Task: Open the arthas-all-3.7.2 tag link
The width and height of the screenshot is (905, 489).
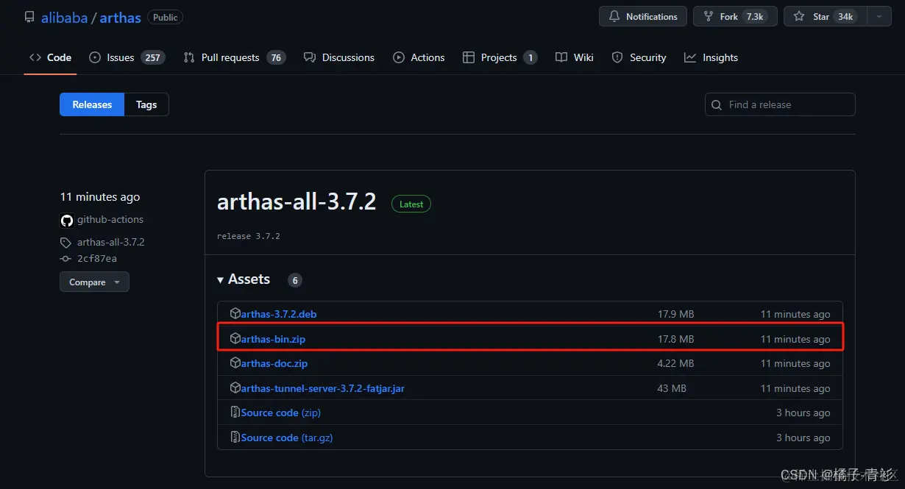Action: [x=111, y=242]
